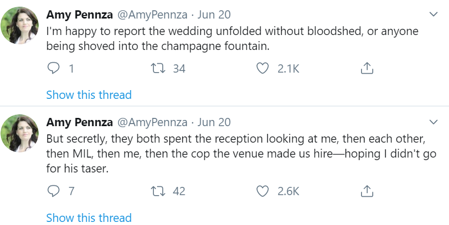
Task: Like the tweet with 2.1K likes
Action: (x=263, y=68)
